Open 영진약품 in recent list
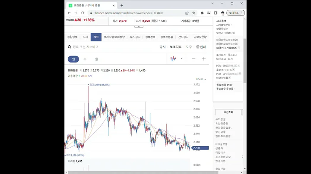311x174 pixels. (x=221, y=132)
